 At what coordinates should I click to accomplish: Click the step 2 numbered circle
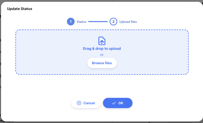(x=113, y=22)
